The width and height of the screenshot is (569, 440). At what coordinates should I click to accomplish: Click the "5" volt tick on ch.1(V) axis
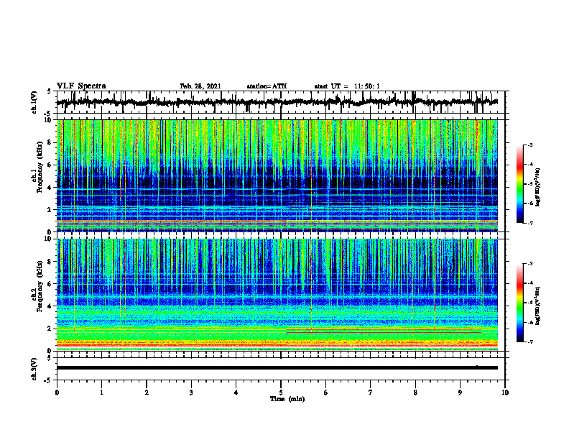click(x=49, y=91)
